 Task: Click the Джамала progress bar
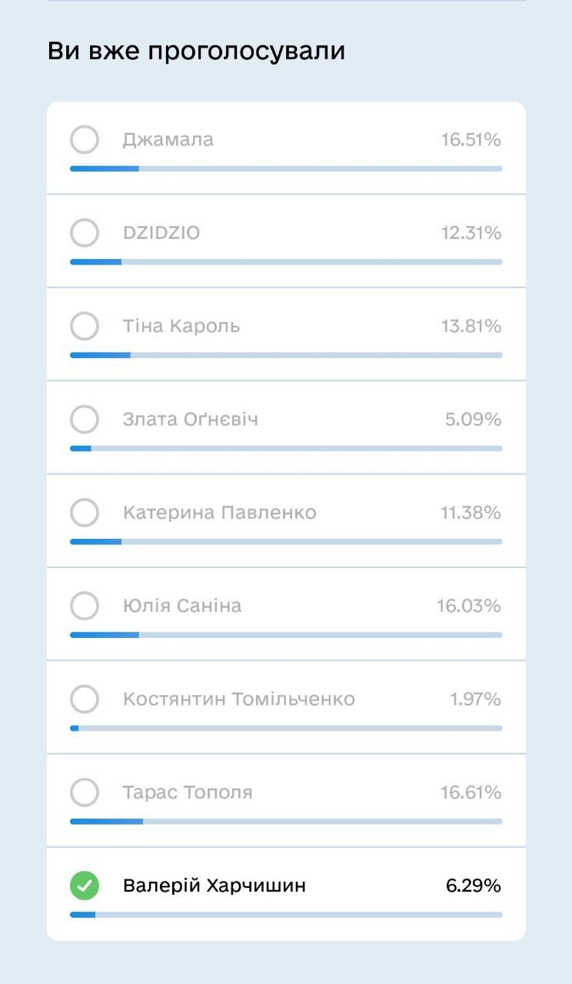tap(286, 168)
